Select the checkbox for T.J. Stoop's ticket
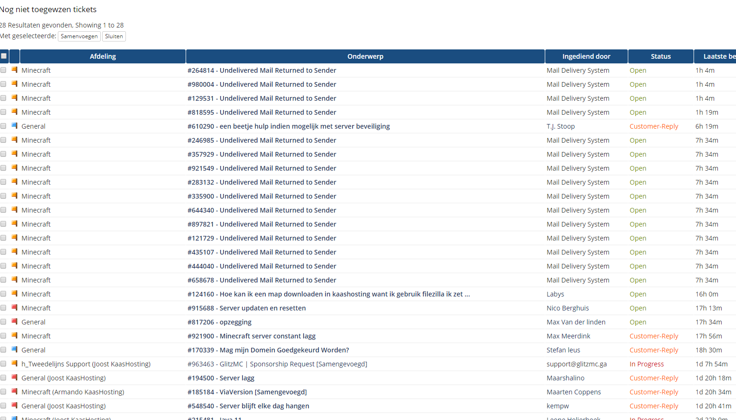The height and width of the screenshot is (420, 736). coord(3,126)
